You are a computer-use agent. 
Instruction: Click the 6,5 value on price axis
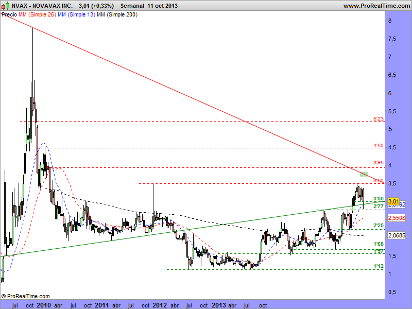(392, 75)
